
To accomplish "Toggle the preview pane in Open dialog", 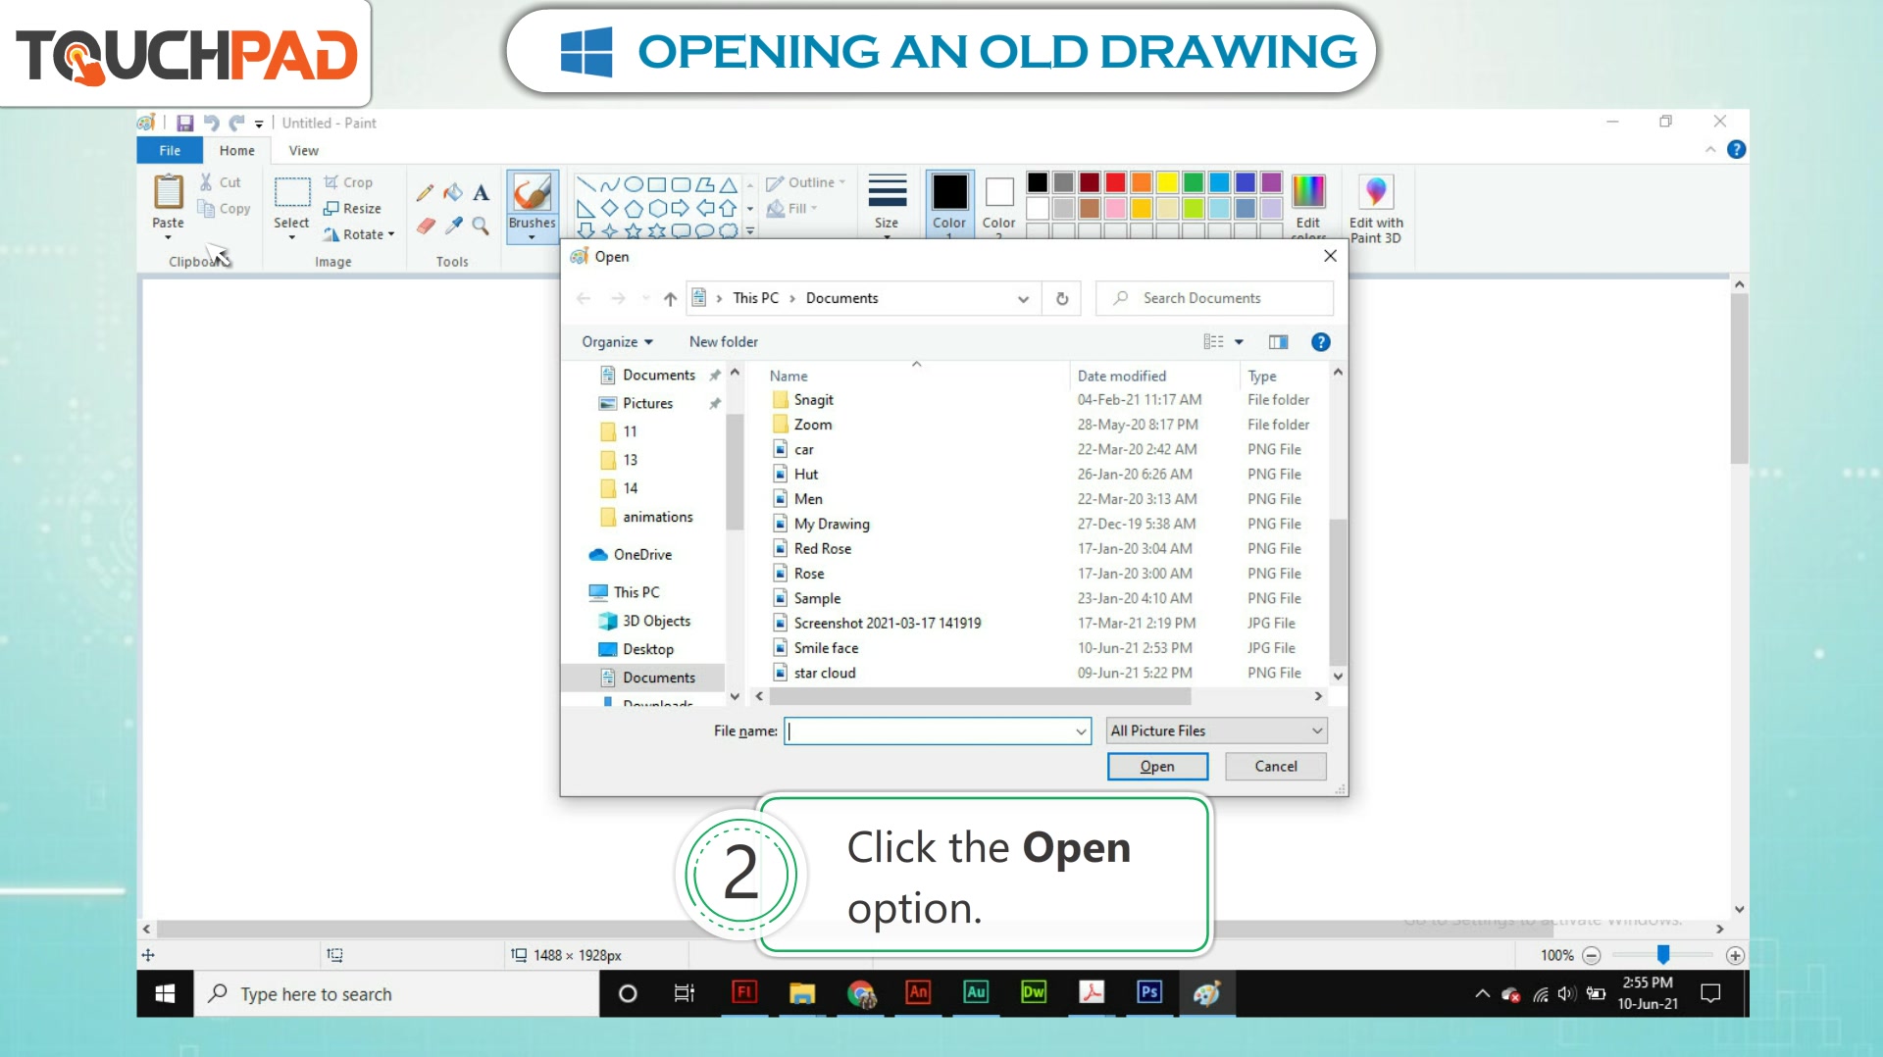I will [x=1278, y=341].
